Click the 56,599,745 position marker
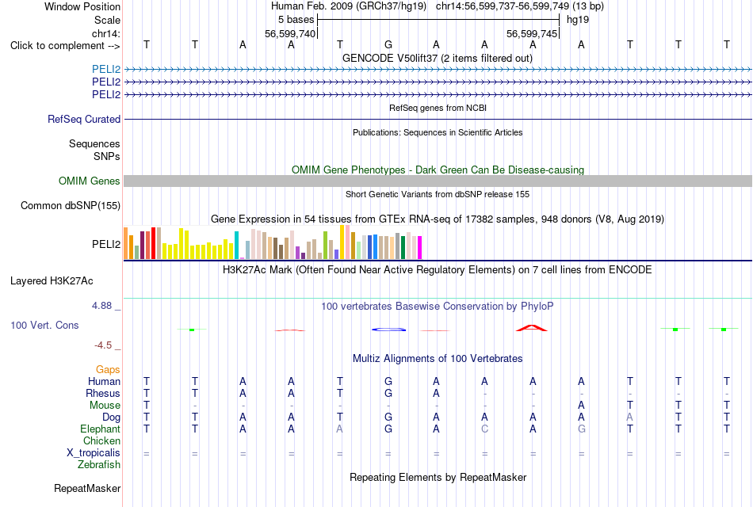Screen dimensions: 753x507 click(x=532, y=33)
